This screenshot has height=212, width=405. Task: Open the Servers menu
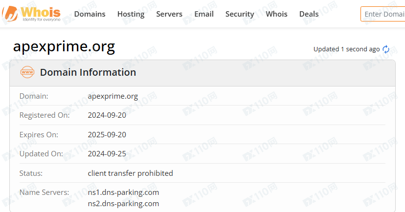[x=169, y=14]
